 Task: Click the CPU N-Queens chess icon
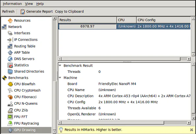(10, 103)
